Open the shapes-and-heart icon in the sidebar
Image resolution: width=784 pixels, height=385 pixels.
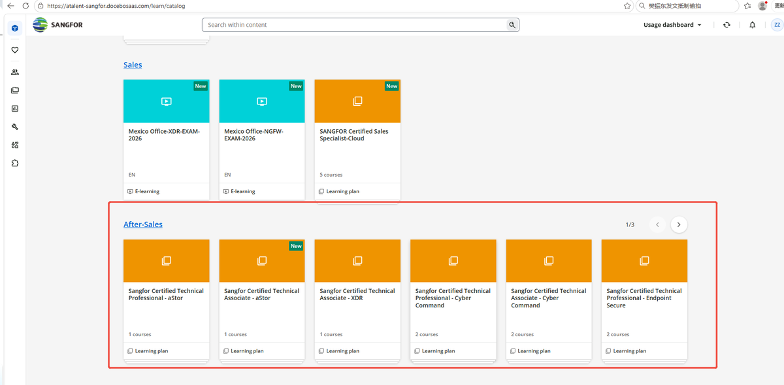coord(15,145)
